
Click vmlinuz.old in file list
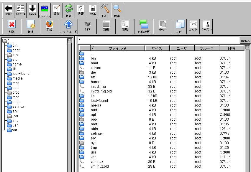click(100, 166)
